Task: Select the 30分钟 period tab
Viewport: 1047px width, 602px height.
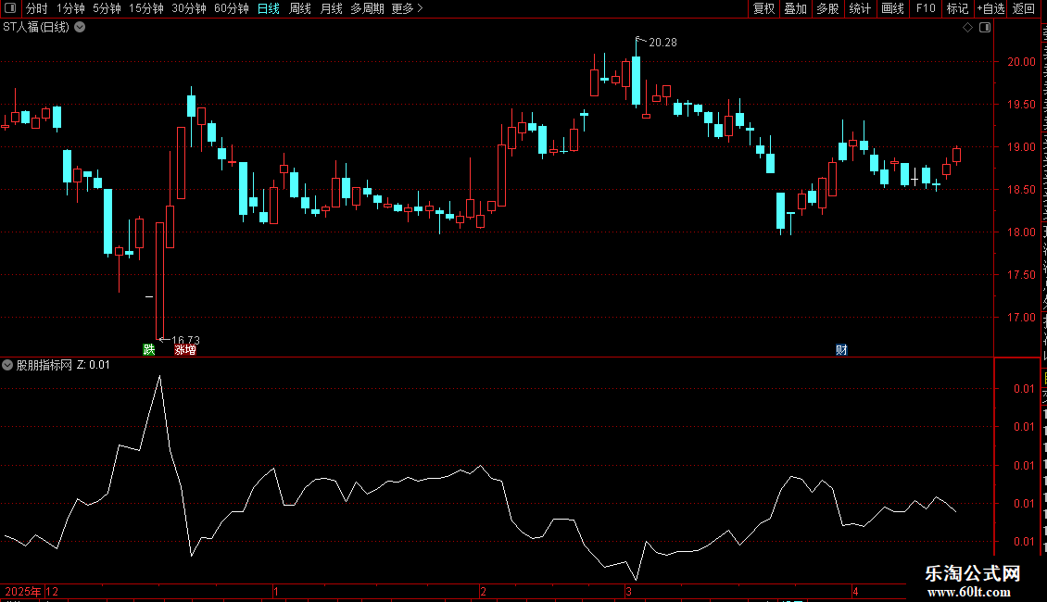Action: [x=189, y=8]
